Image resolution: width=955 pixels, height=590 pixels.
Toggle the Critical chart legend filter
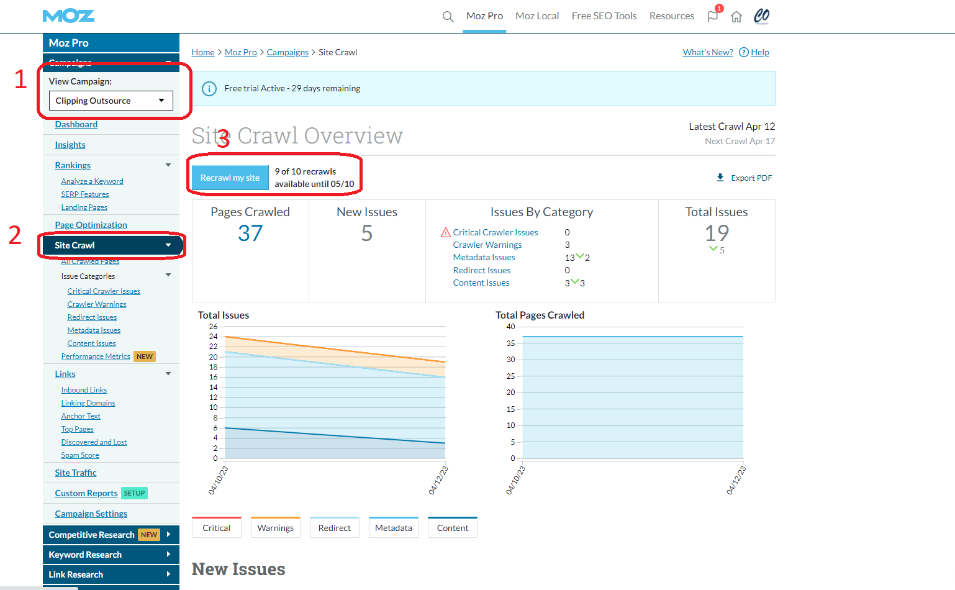216,528
